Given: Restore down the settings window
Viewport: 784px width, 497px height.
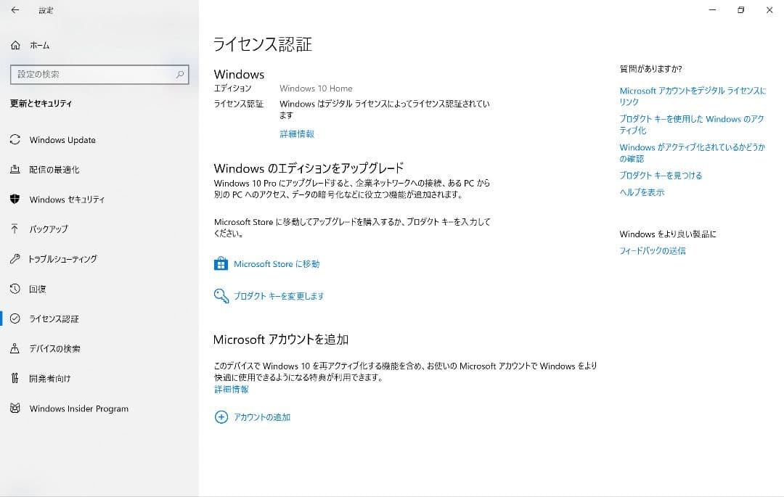Looking at the screenshot, I should point(741,10).
